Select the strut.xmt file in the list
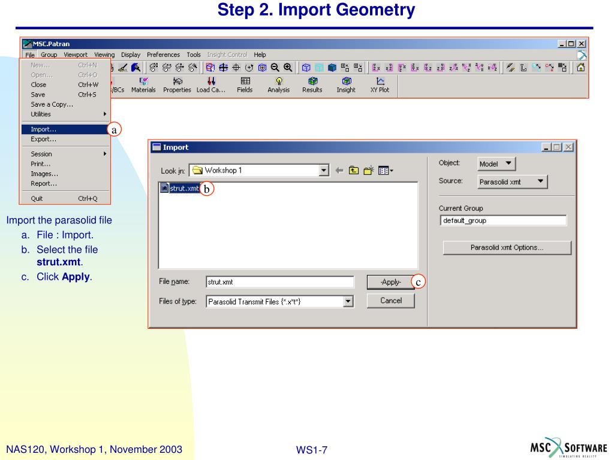Image resolution: width=614 pixels, height=460 pixels. 180,189
